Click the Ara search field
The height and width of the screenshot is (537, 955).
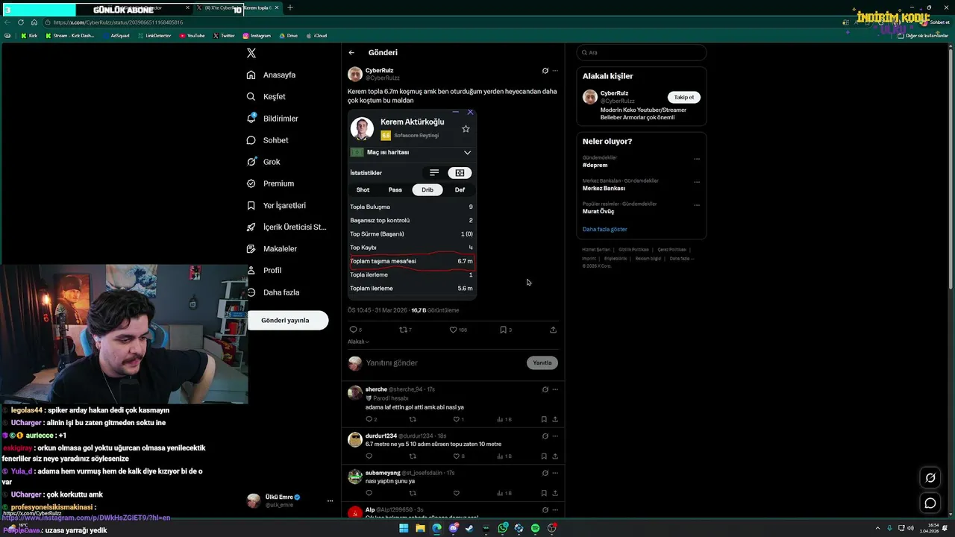tap(642, 53)
